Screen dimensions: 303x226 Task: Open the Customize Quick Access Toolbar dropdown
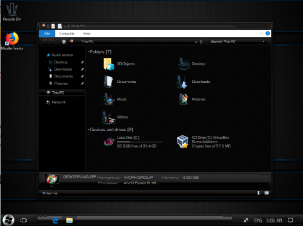pyautogui.click(x=65, y=27)
